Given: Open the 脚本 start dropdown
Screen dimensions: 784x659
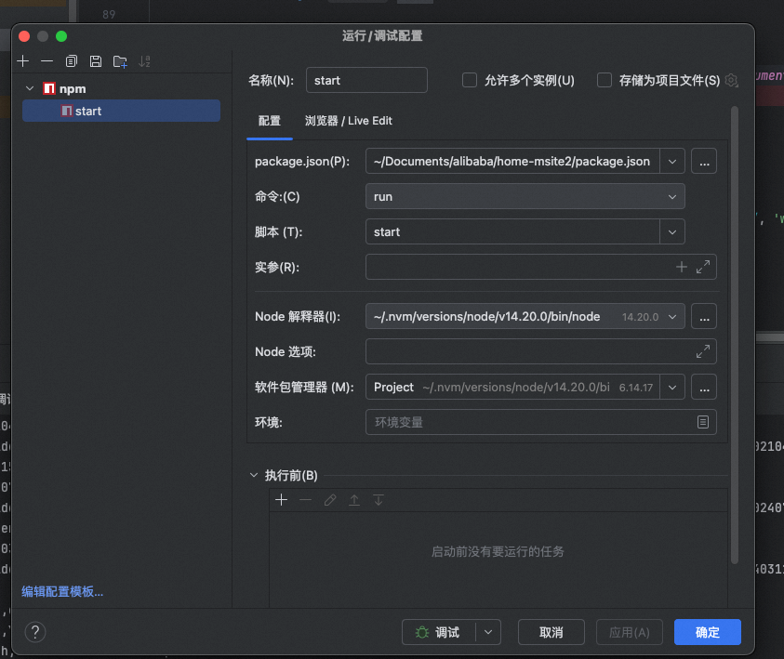Looking at the screenshot, I should [x=672, y=231].
